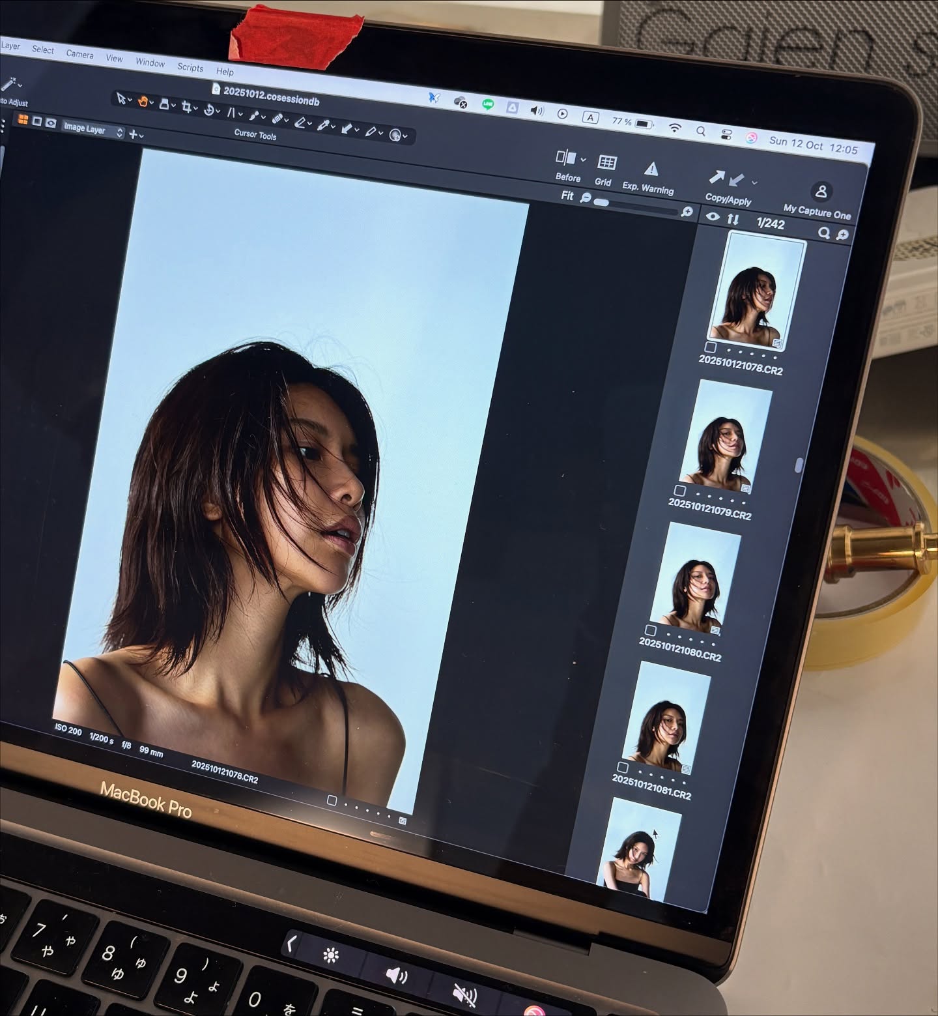Expand the Before view options arrow
938x1016 pixels.
[583, 159]
